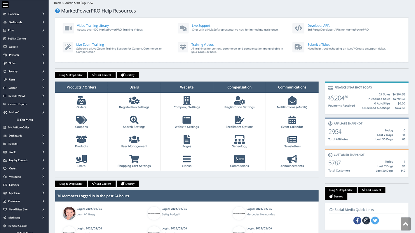Image resolution: width=415 pixels, height=233 pixels.
Task: Open the Announcements megaphone icon
Action: [x=292, y=159]
